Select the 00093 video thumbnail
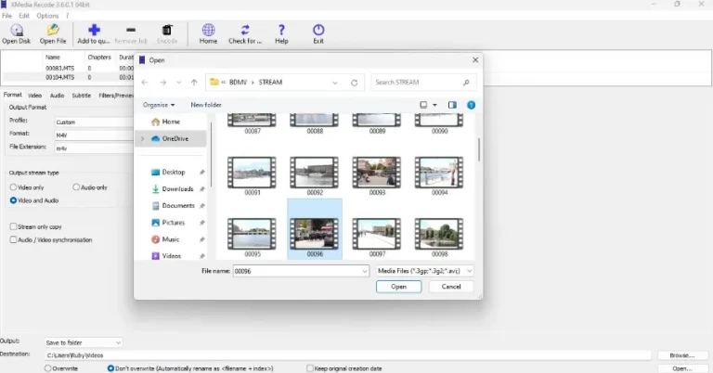Viewport: 713px width, 373px height. pos(377,176)
